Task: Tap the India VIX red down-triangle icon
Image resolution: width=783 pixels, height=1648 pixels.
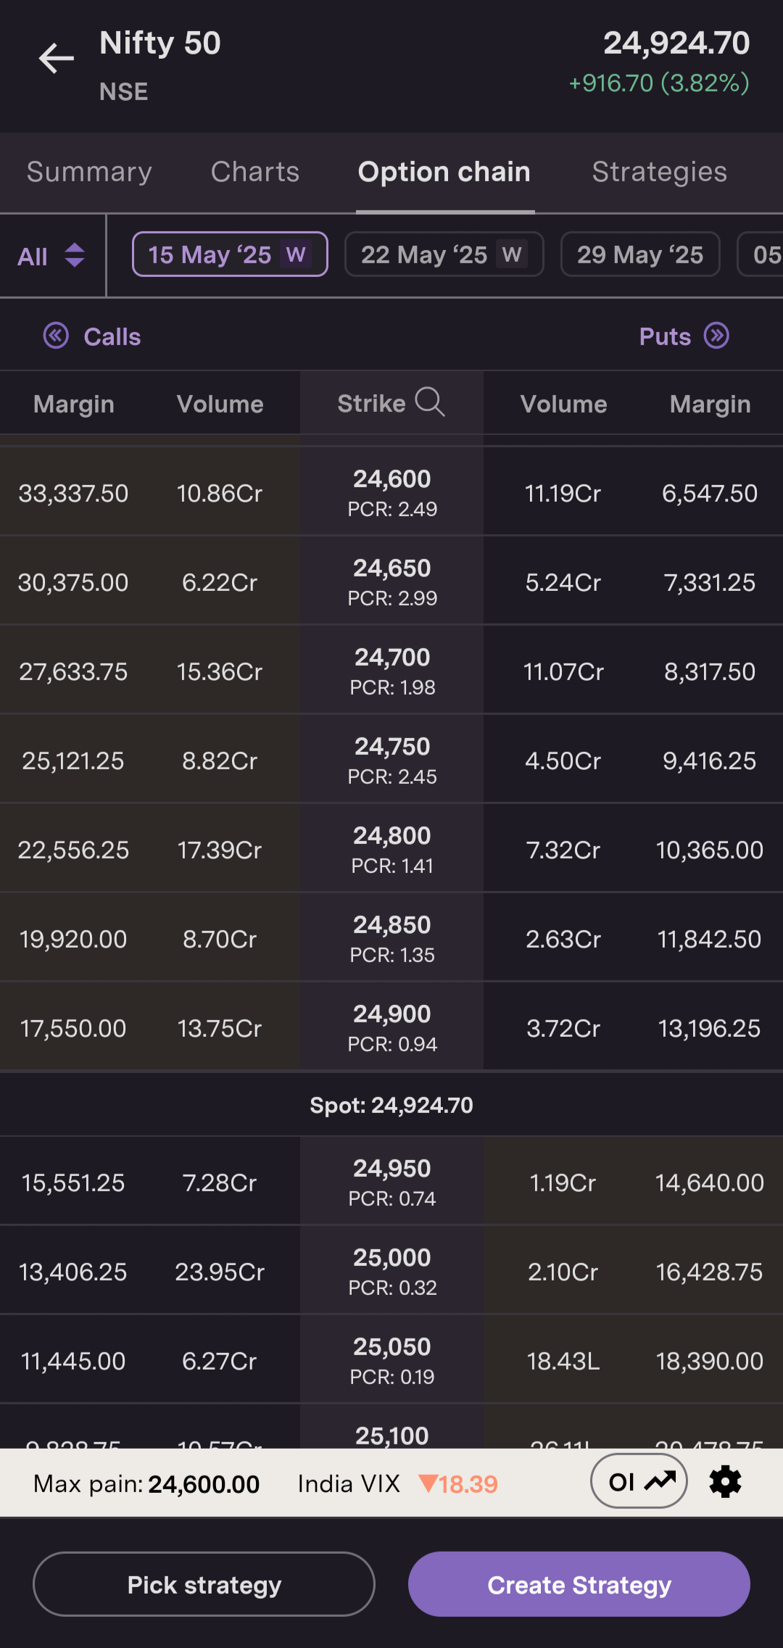Action: click(428, 1483)
